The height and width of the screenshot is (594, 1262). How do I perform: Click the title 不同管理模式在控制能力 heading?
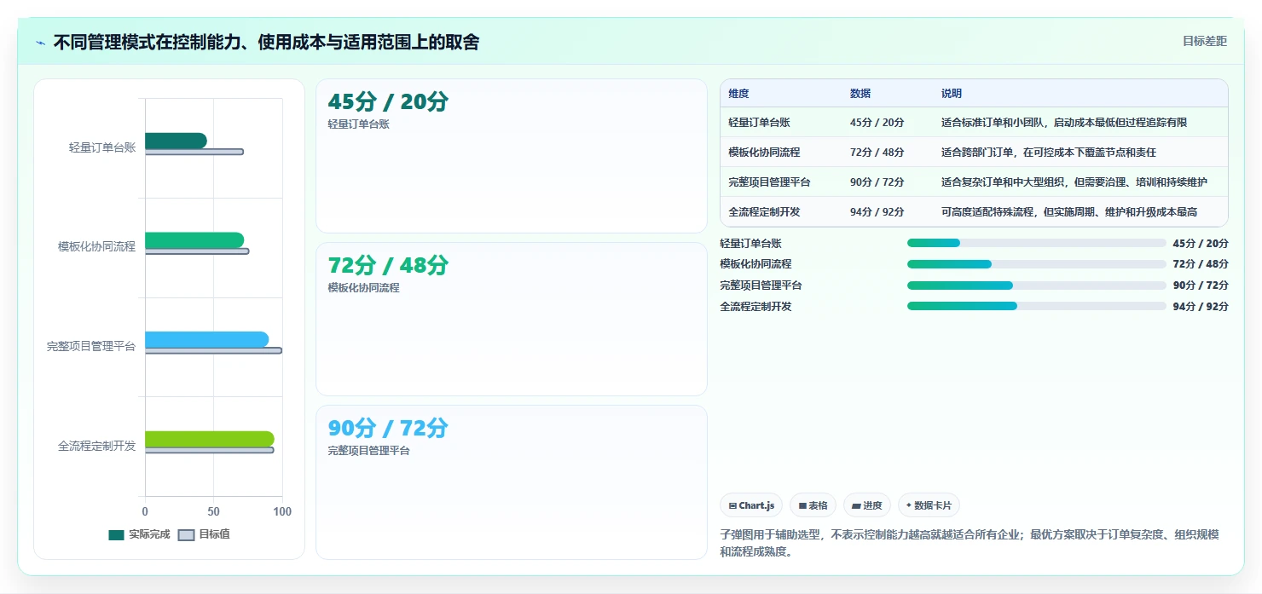pyautogui.click(x=266, y=43)
